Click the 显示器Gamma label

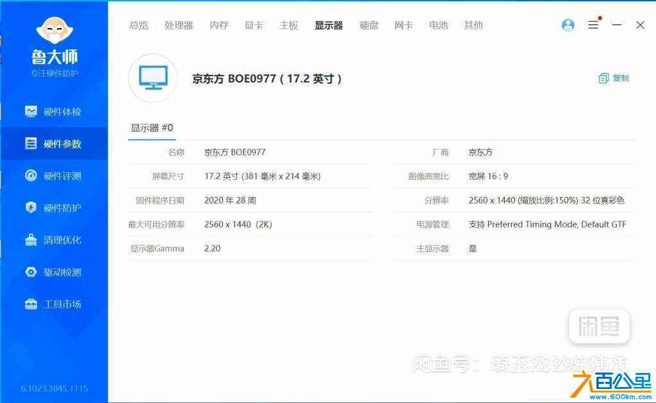(158, 249)
